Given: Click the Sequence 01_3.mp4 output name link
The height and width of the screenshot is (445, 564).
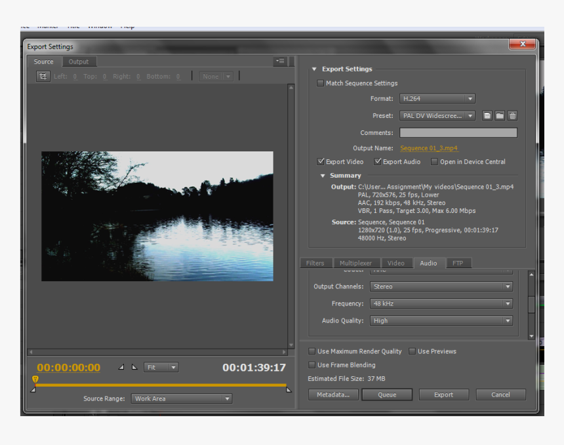Looking at the screenshot, I should [x=428, y=148].
